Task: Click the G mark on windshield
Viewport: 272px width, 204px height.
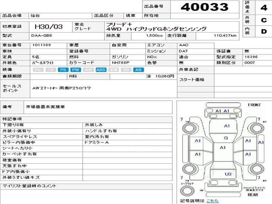Action: [226, 138]
